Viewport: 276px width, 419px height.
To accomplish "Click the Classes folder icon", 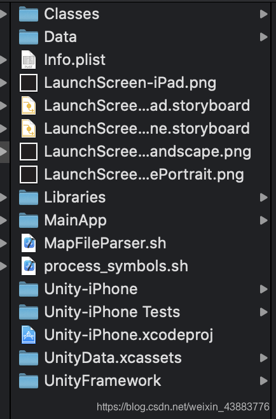I will tap(29, 14).
